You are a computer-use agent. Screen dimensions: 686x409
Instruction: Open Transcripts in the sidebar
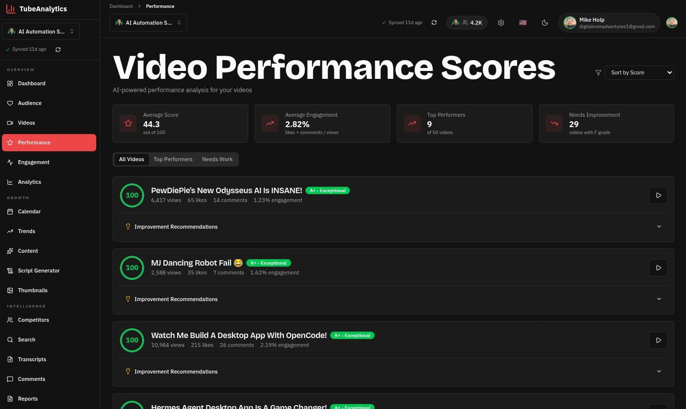click(49, 359)
